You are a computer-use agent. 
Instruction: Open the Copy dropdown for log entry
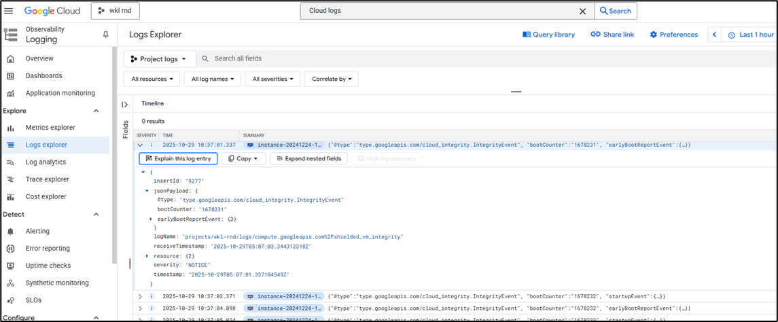pos(243,158)
